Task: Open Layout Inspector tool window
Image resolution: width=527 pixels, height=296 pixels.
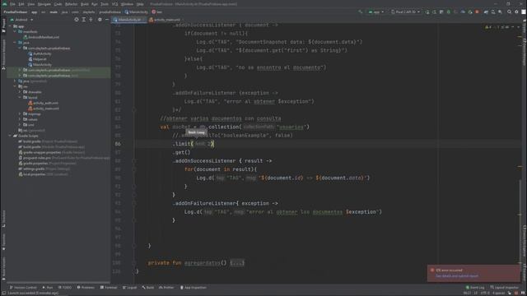Action: click(505, 288)
